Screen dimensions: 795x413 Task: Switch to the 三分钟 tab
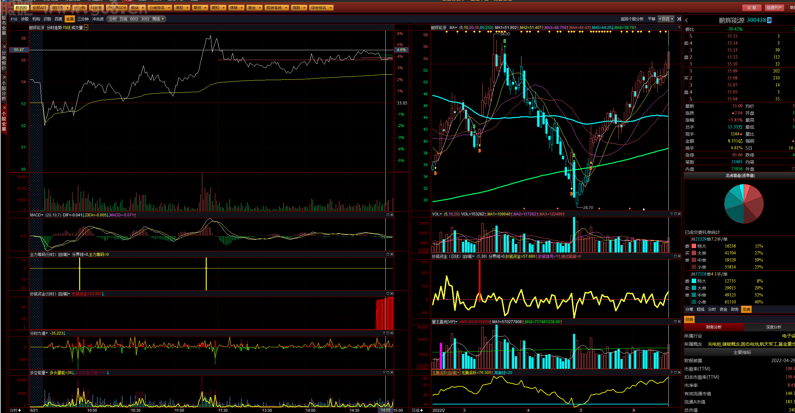click(x=83, y=19)
